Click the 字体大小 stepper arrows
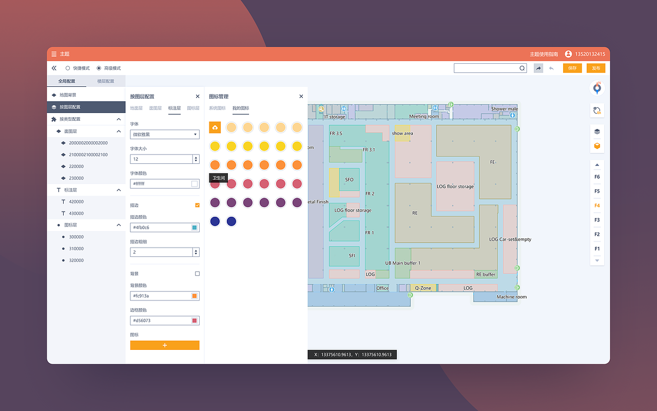 (x=196, y=159)
